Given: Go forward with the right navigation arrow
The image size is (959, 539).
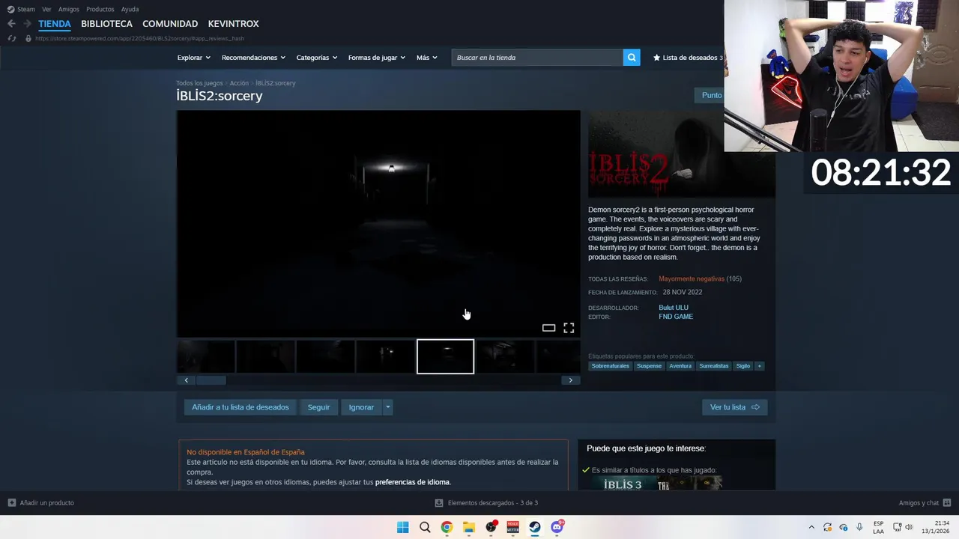Looking at the screenshot, I should 27,24.
